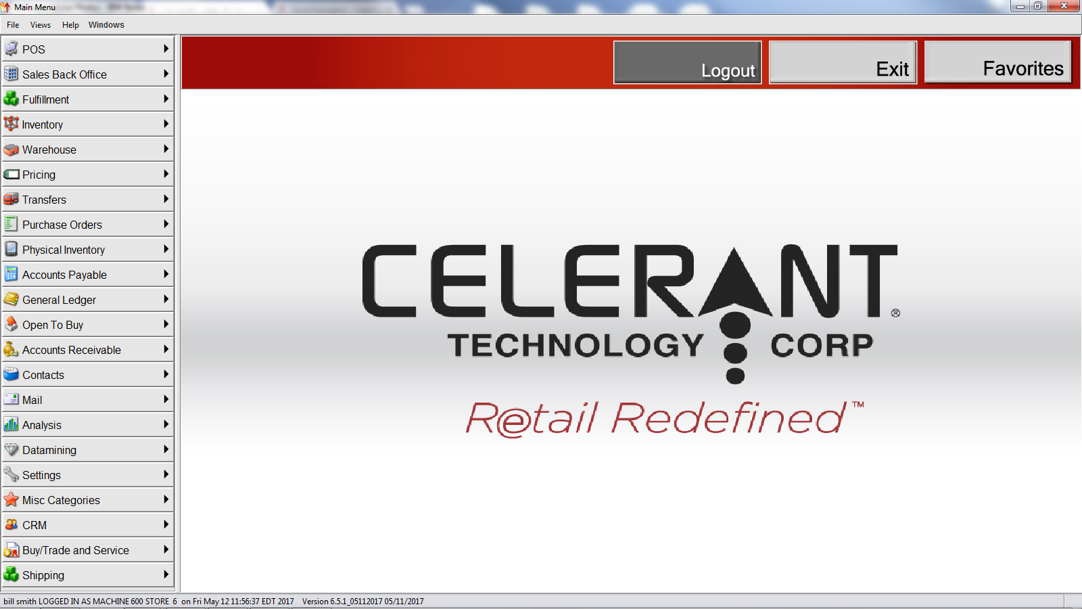Click the Pricing tag icon

click(x=11, y=174)
